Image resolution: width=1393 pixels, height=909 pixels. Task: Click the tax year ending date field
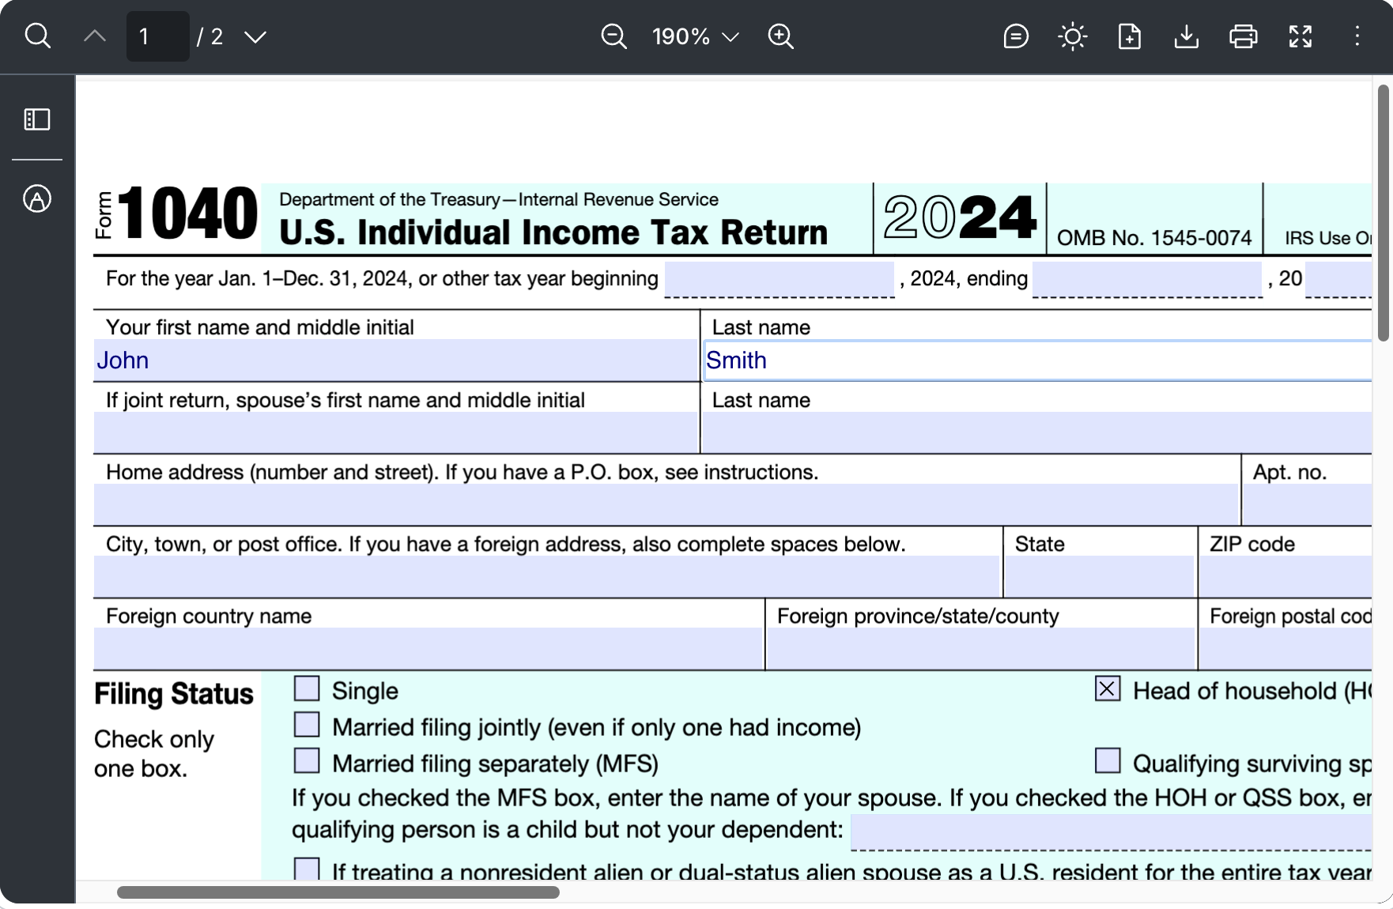coord(1147,279)
